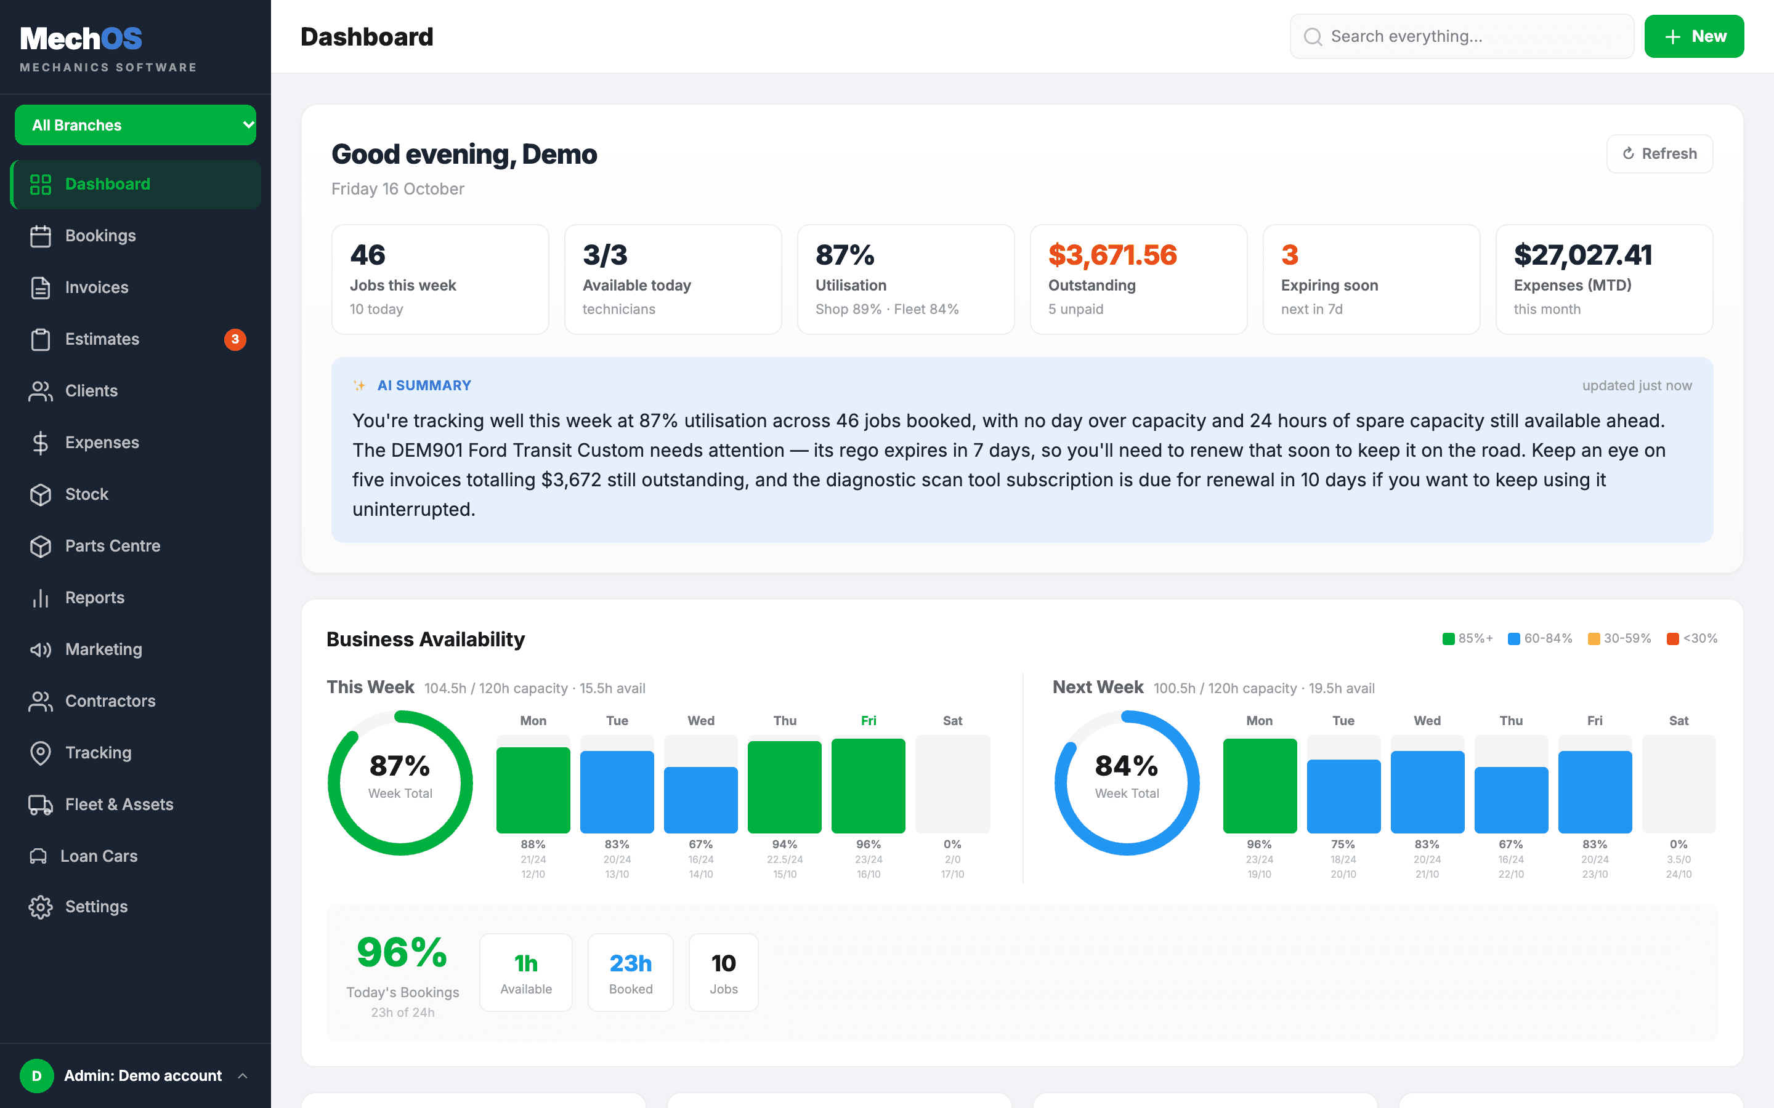
Task: Select Next Week's Mon 96% bar
Action: pos(1260,785)
